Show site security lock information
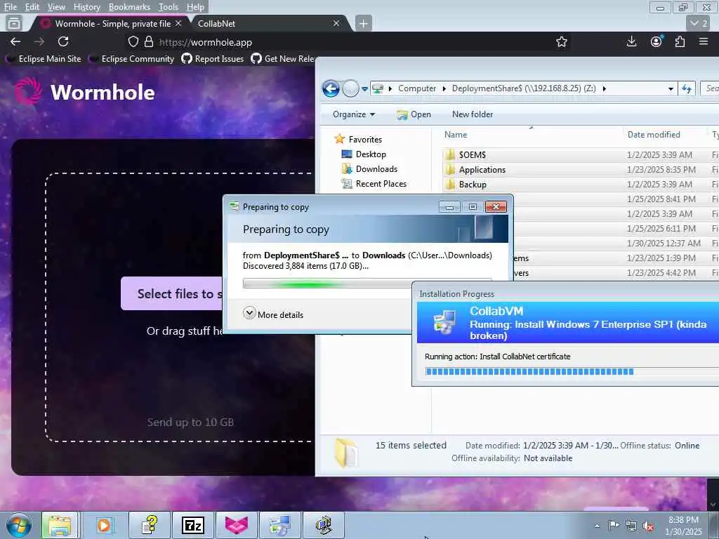 (x=149, y=41)
